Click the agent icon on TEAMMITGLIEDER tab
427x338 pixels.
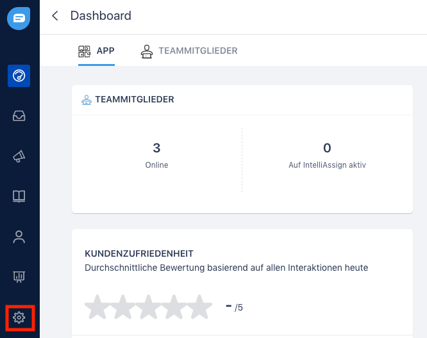point(147,51)
